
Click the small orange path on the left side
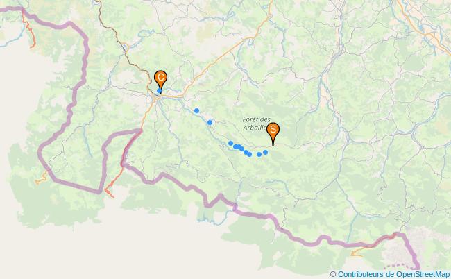click(42, 178)
